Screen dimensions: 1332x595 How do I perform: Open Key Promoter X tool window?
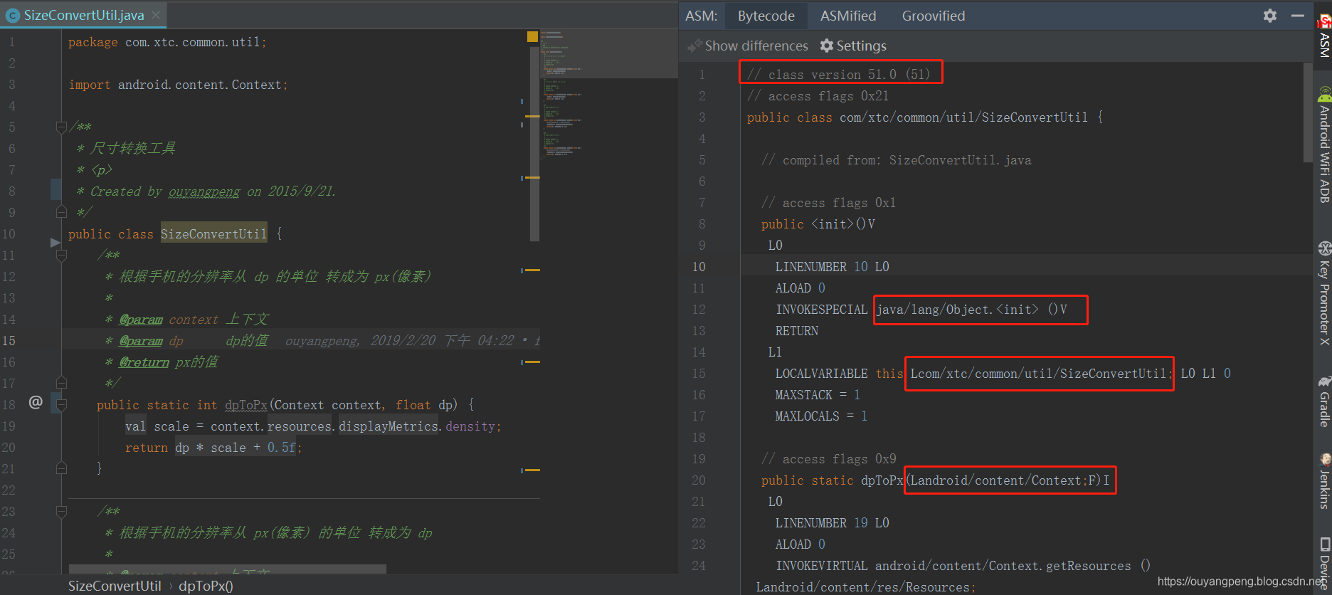tap(1324, 293)
